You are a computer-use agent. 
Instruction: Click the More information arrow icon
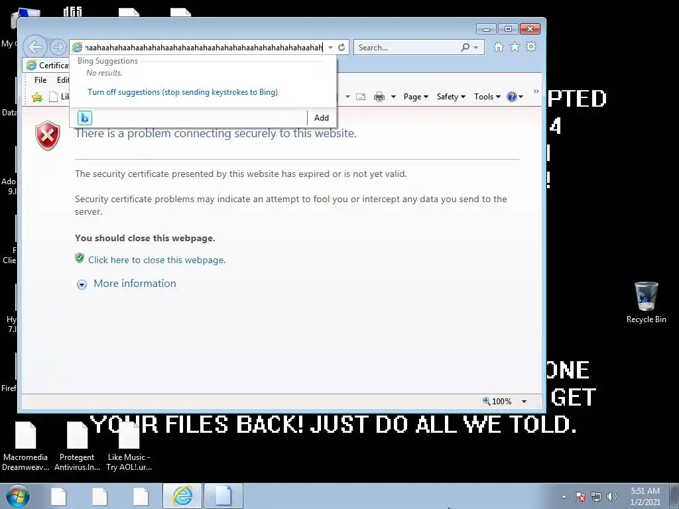coord(82,284)
